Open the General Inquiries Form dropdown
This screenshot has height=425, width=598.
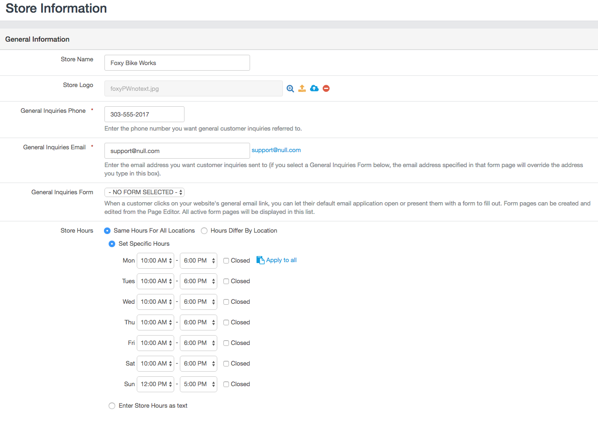point(145,192)
